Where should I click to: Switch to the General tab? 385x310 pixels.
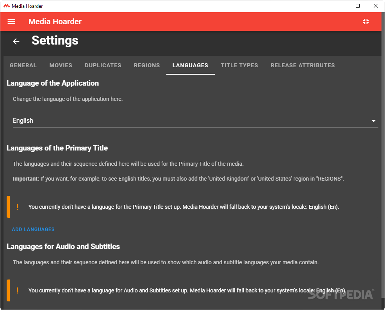pos(23,65)
